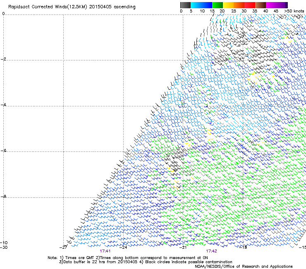Screen dimensions: 306x269
Task: Click the -2 latitude axis label
Action: point(3,59)
